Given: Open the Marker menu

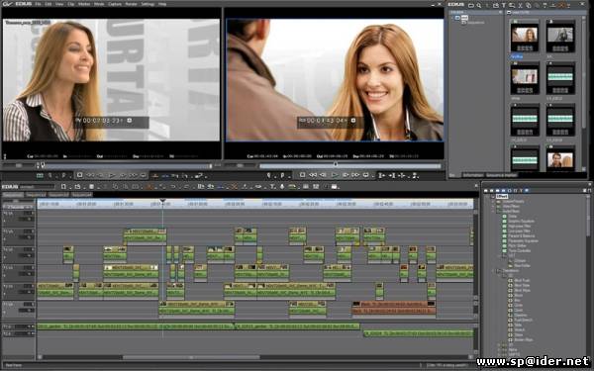Looking at the screenshot, I should 84,4.
